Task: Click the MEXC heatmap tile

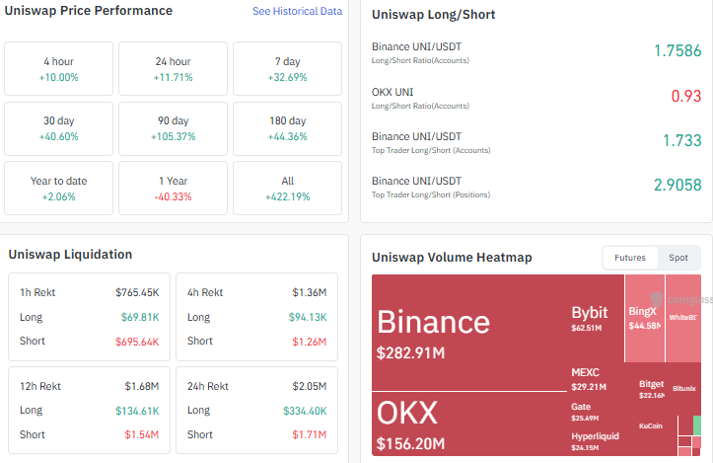Action: pos(601,380)
